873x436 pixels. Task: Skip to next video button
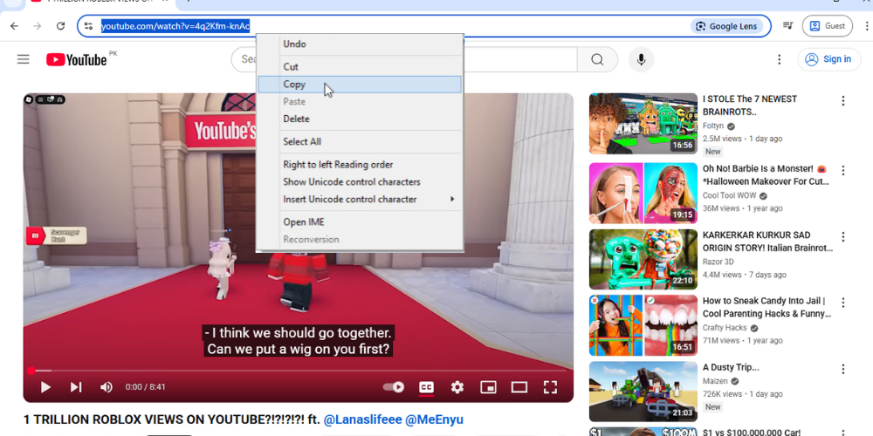pyautogui.click(x=76, y=387)
